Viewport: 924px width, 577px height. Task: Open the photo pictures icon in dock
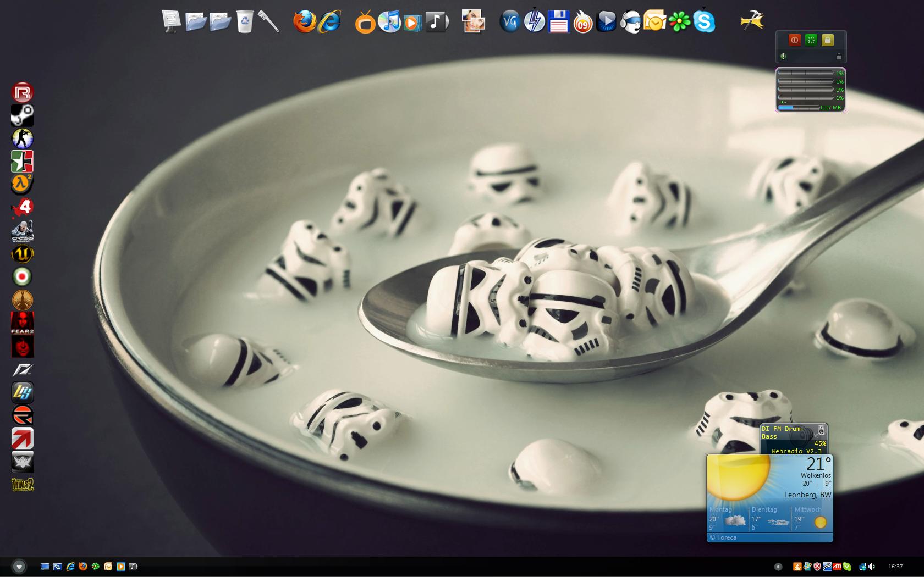pos(474,22)
